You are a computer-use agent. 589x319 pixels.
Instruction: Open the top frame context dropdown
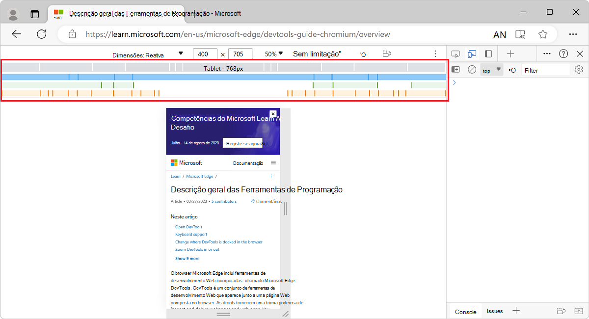coord(490,69)
